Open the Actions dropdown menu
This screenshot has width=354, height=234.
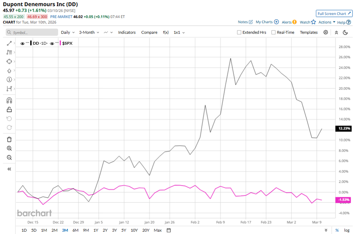click(x=327, y=22)
